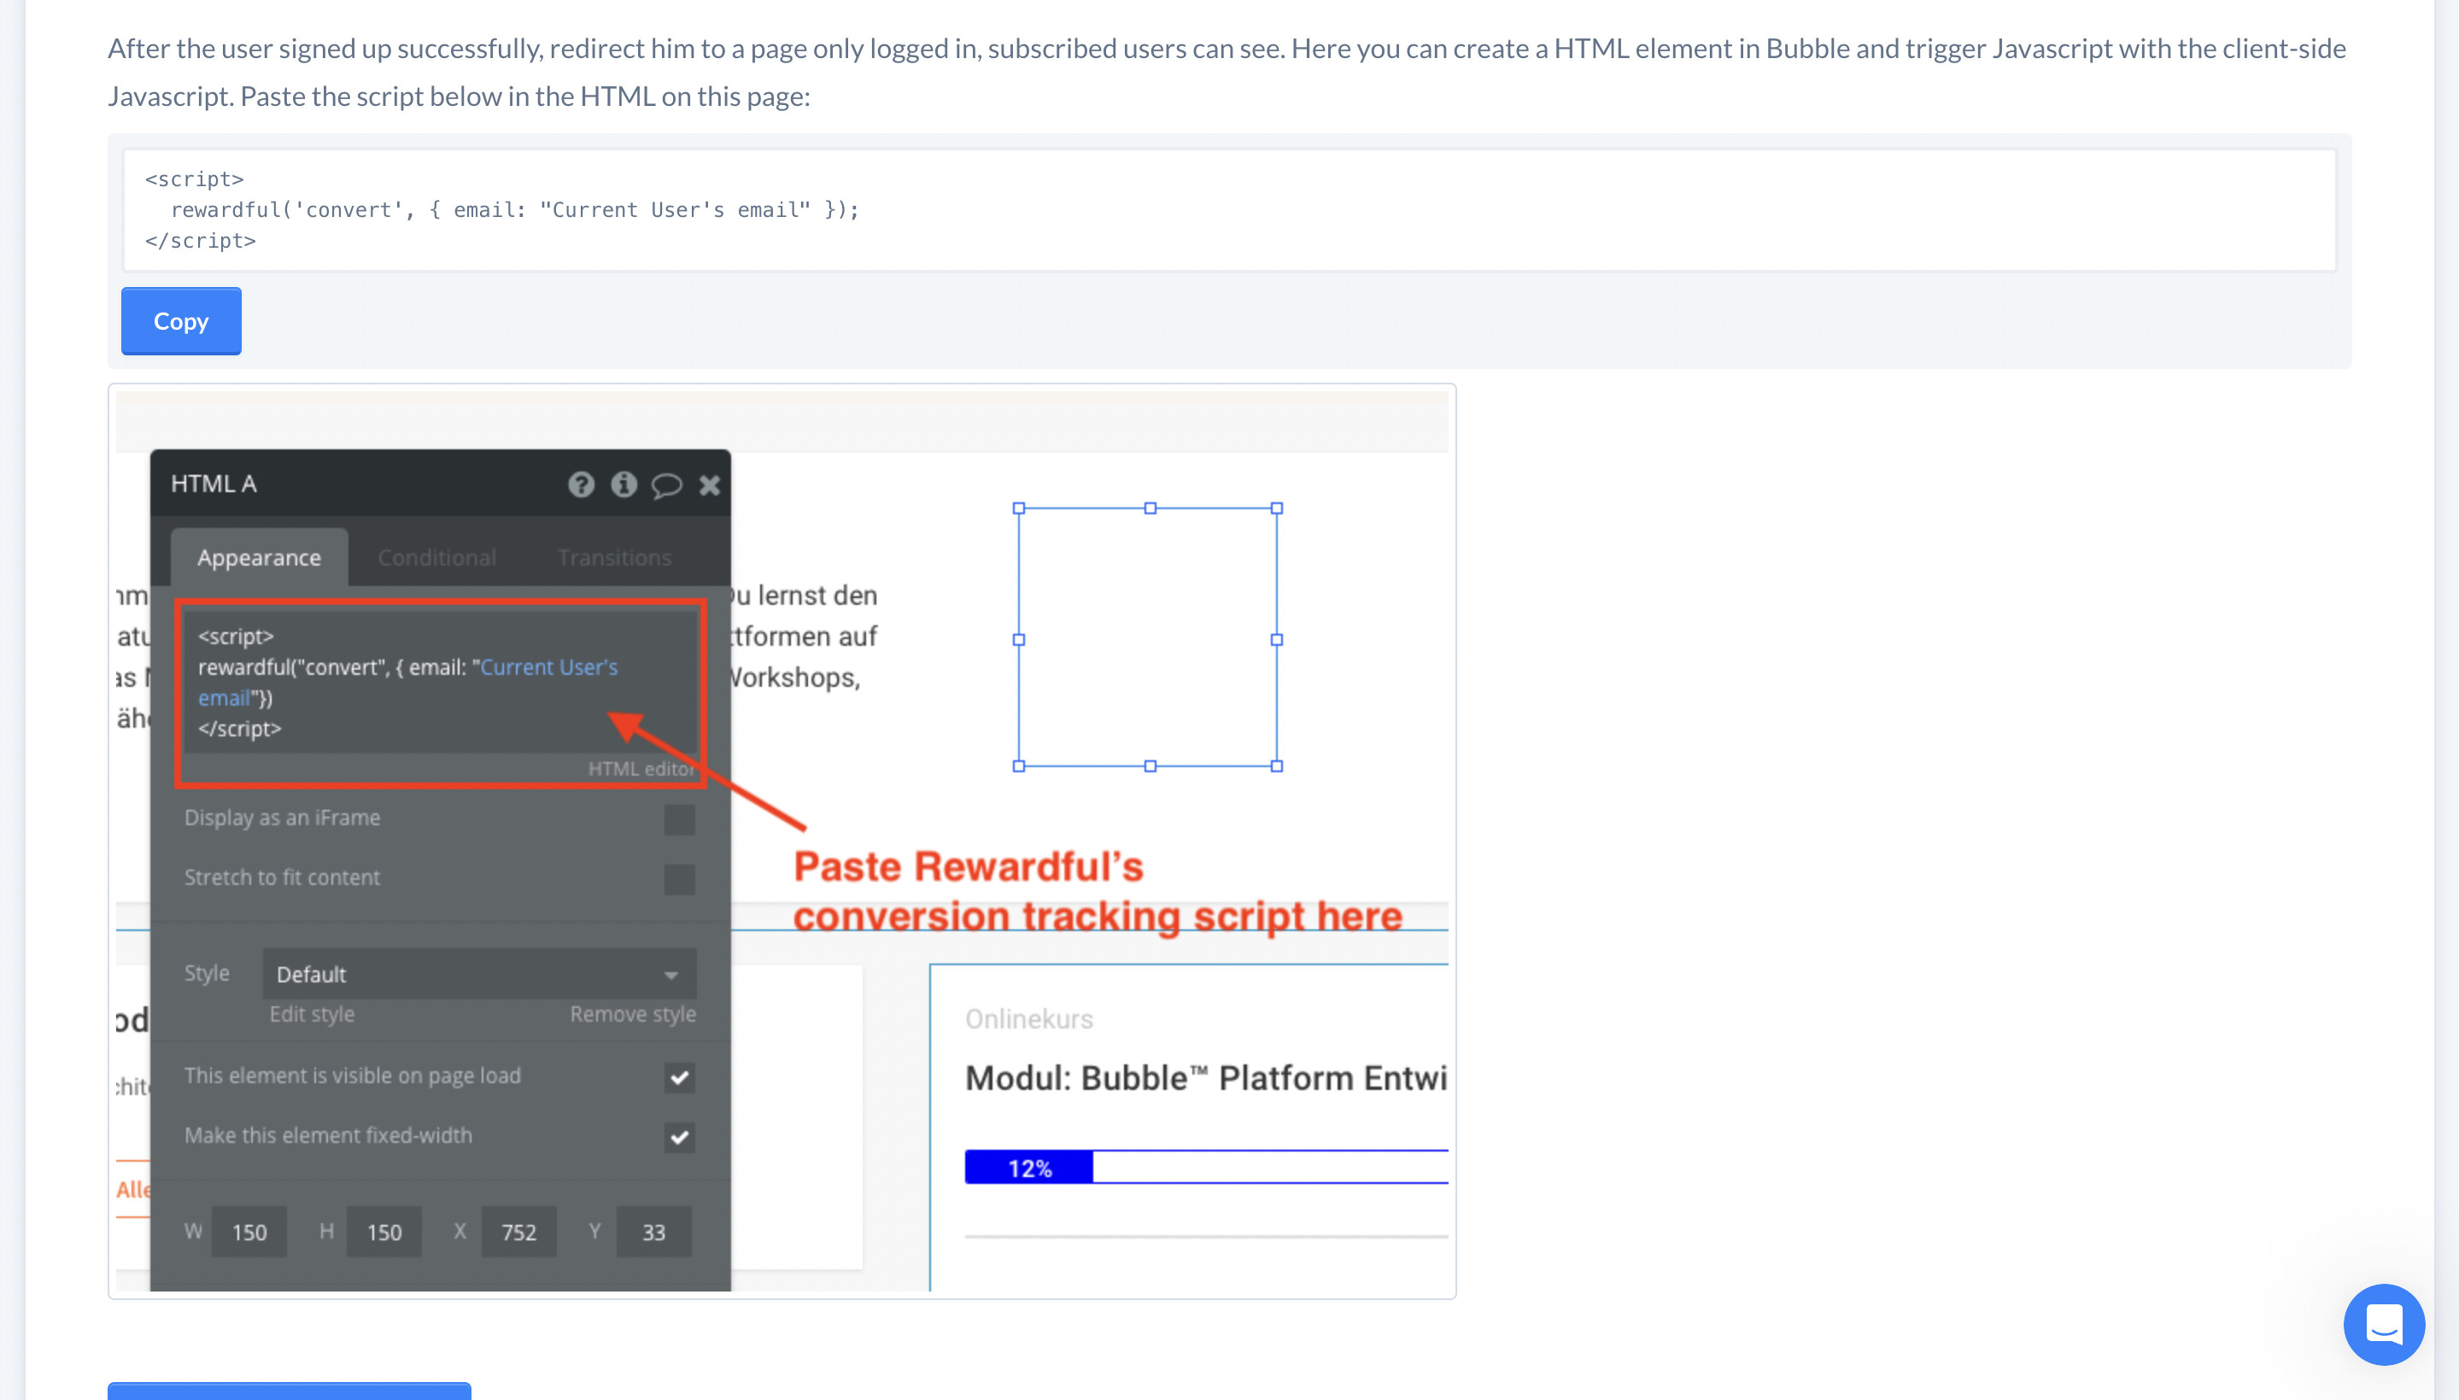Open the HTML editor link
Screen dimensions: 2459x1400
click(x=641, y=770)
